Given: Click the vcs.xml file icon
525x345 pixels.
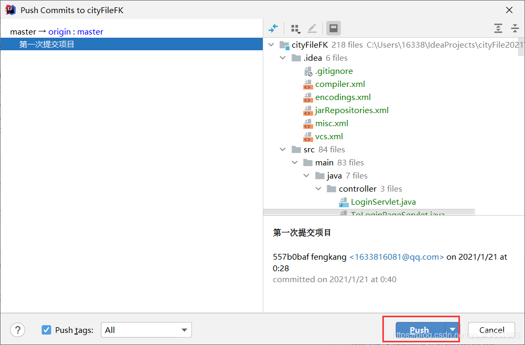Looking at the screenshot, I should pyautogui.click(x=308, y=137).
